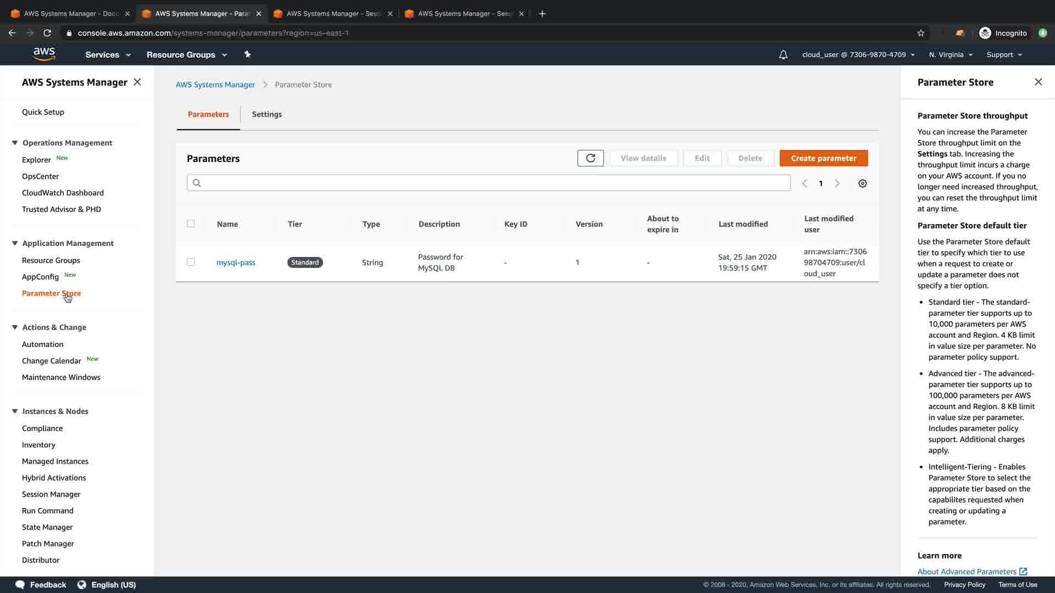Open the Services dropdown menu
Image resolution: width=1055 pixels, height=593 pixels.
pyautogui.click(x=108, y=55)
